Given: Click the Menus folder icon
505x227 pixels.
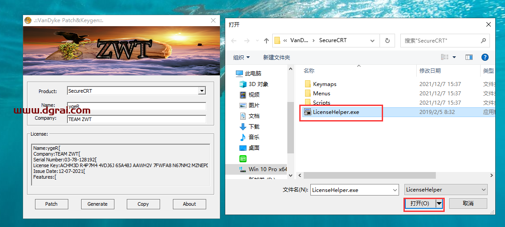Looking at the screenshot, I should 308,94.
